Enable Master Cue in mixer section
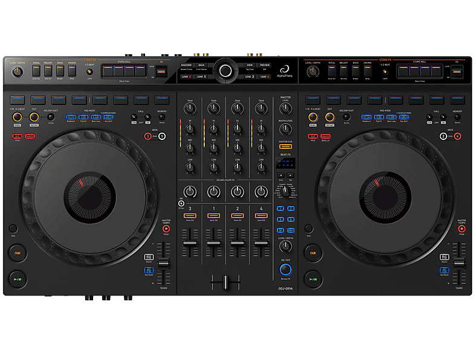 pos(285,147)
